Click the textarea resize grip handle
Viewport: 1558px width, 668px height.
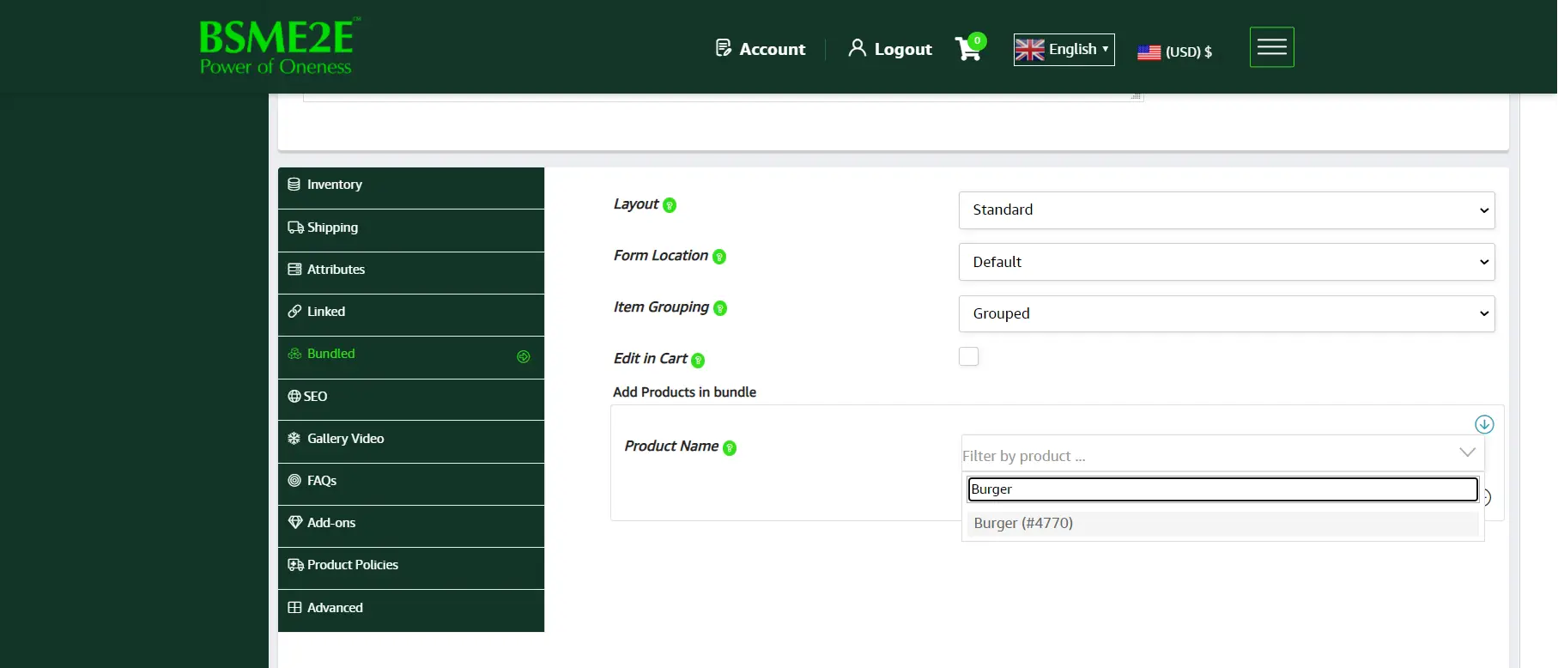[1136, 96]
